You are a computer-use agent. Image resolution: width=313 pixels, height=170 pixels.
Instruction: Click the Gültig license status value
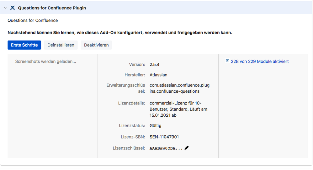pos(156,126)
